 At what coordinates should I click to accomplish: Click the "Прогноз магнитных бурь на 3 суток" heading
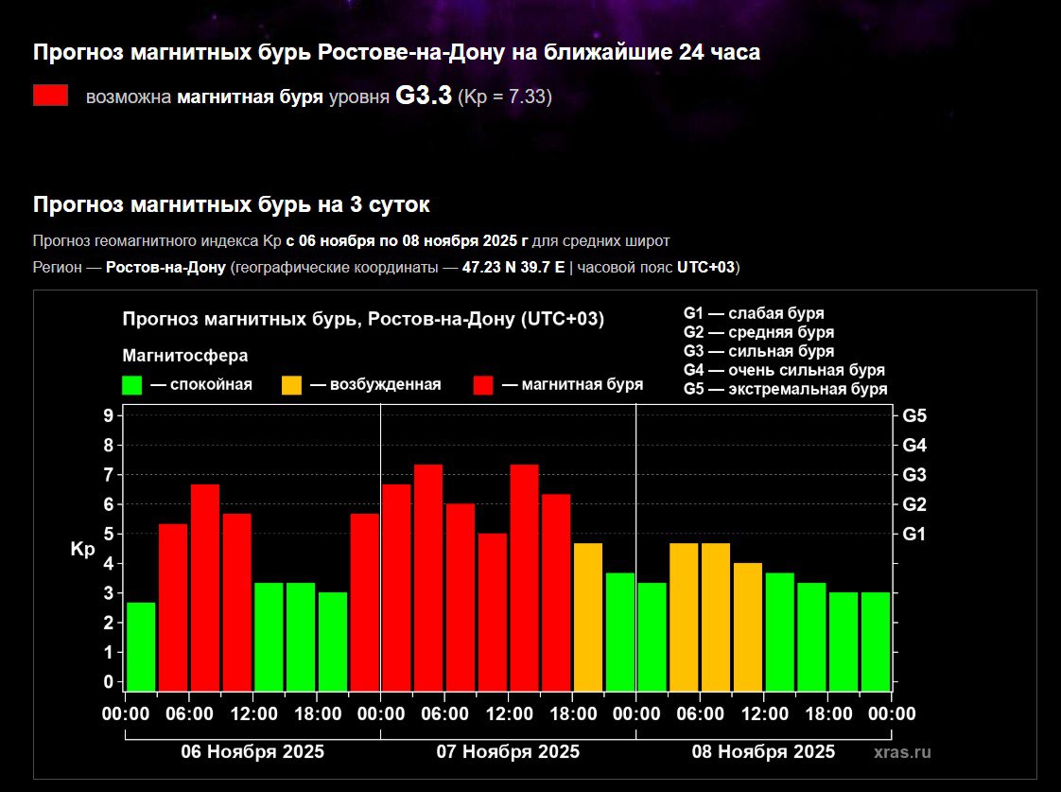coord(231,205)
